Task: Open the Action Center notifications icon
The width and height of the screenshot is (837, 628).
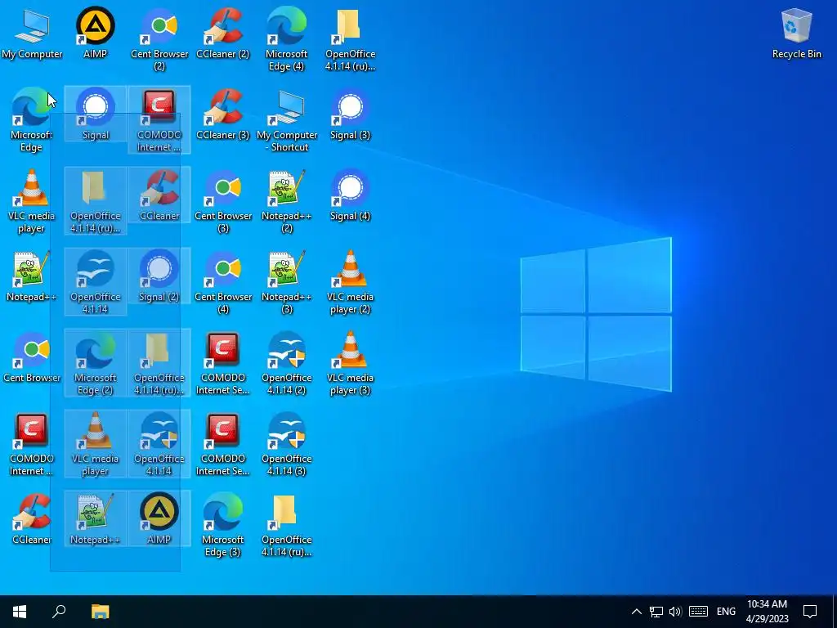Action: pyautogui.click(x=810, y=612)
